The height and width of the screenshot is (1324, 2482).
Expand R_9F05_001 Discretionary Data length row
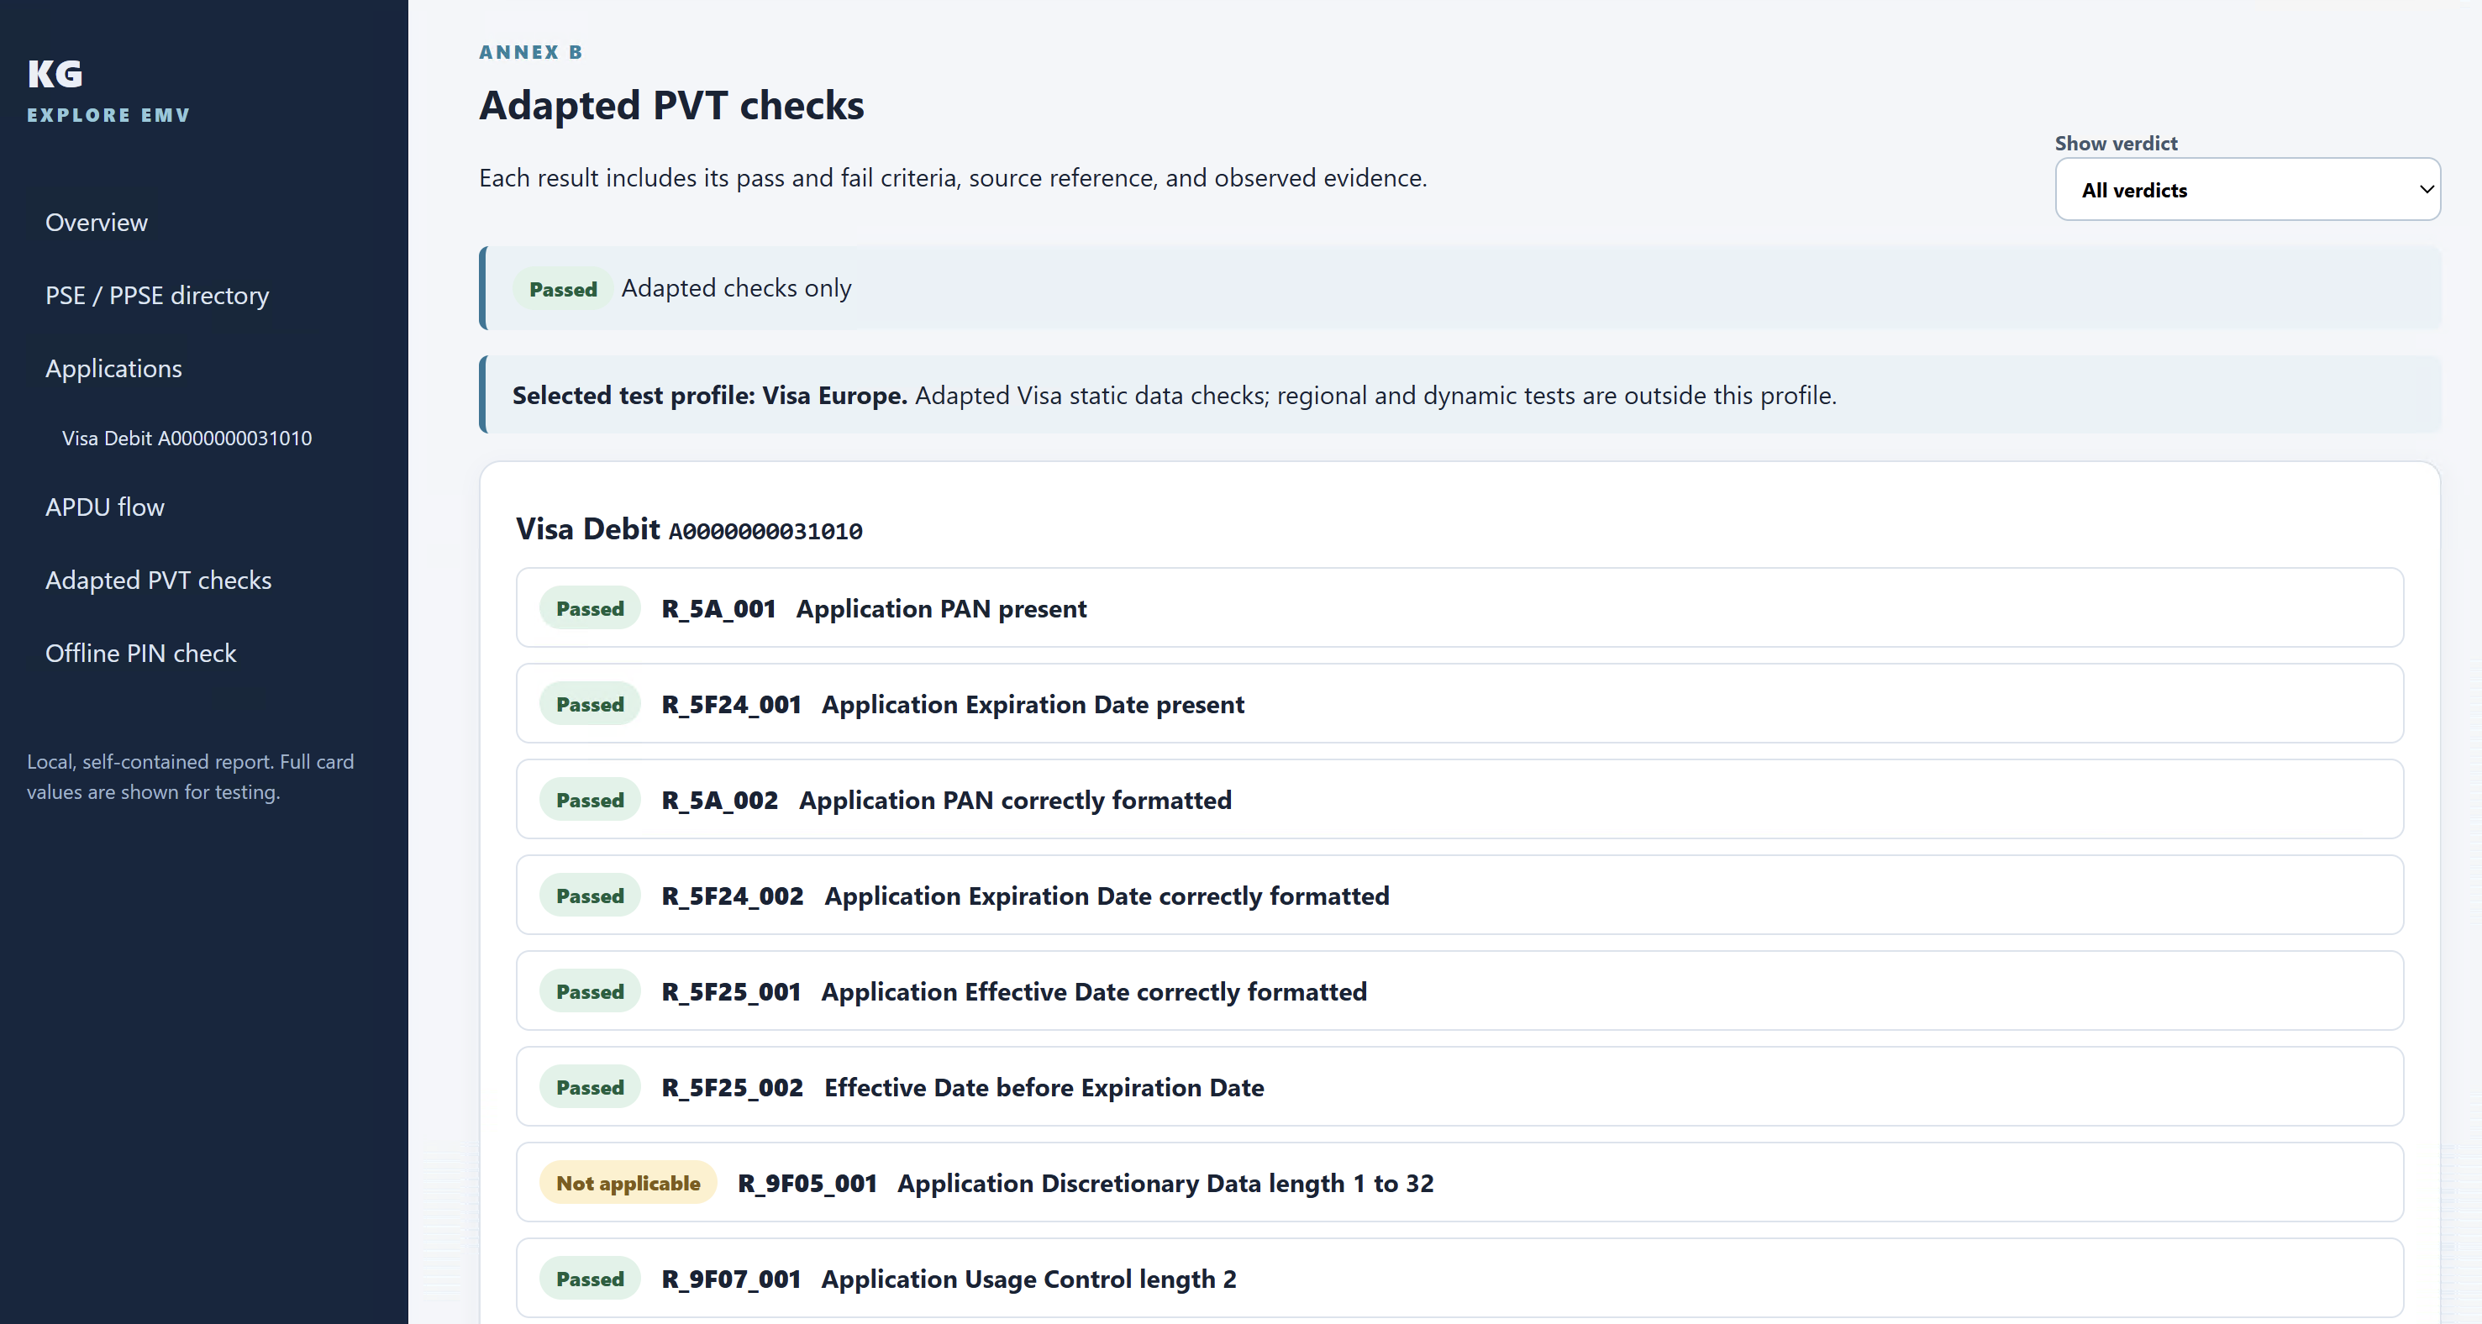[1459, 1182]
